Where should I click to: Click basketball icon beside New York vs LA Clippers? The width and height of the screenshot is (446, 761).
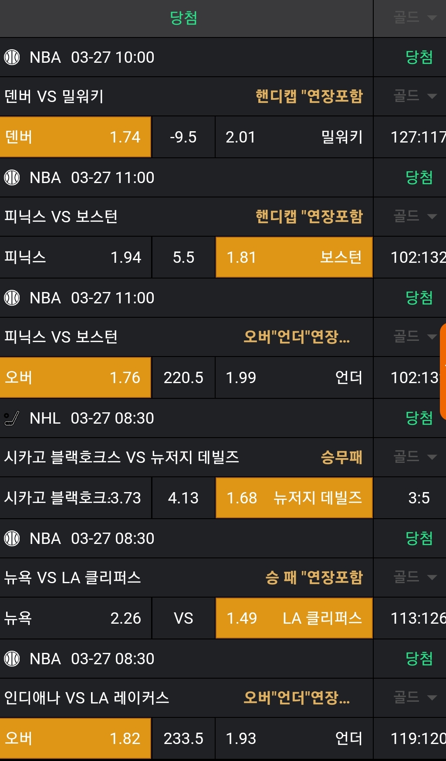[x=12, y=538]
